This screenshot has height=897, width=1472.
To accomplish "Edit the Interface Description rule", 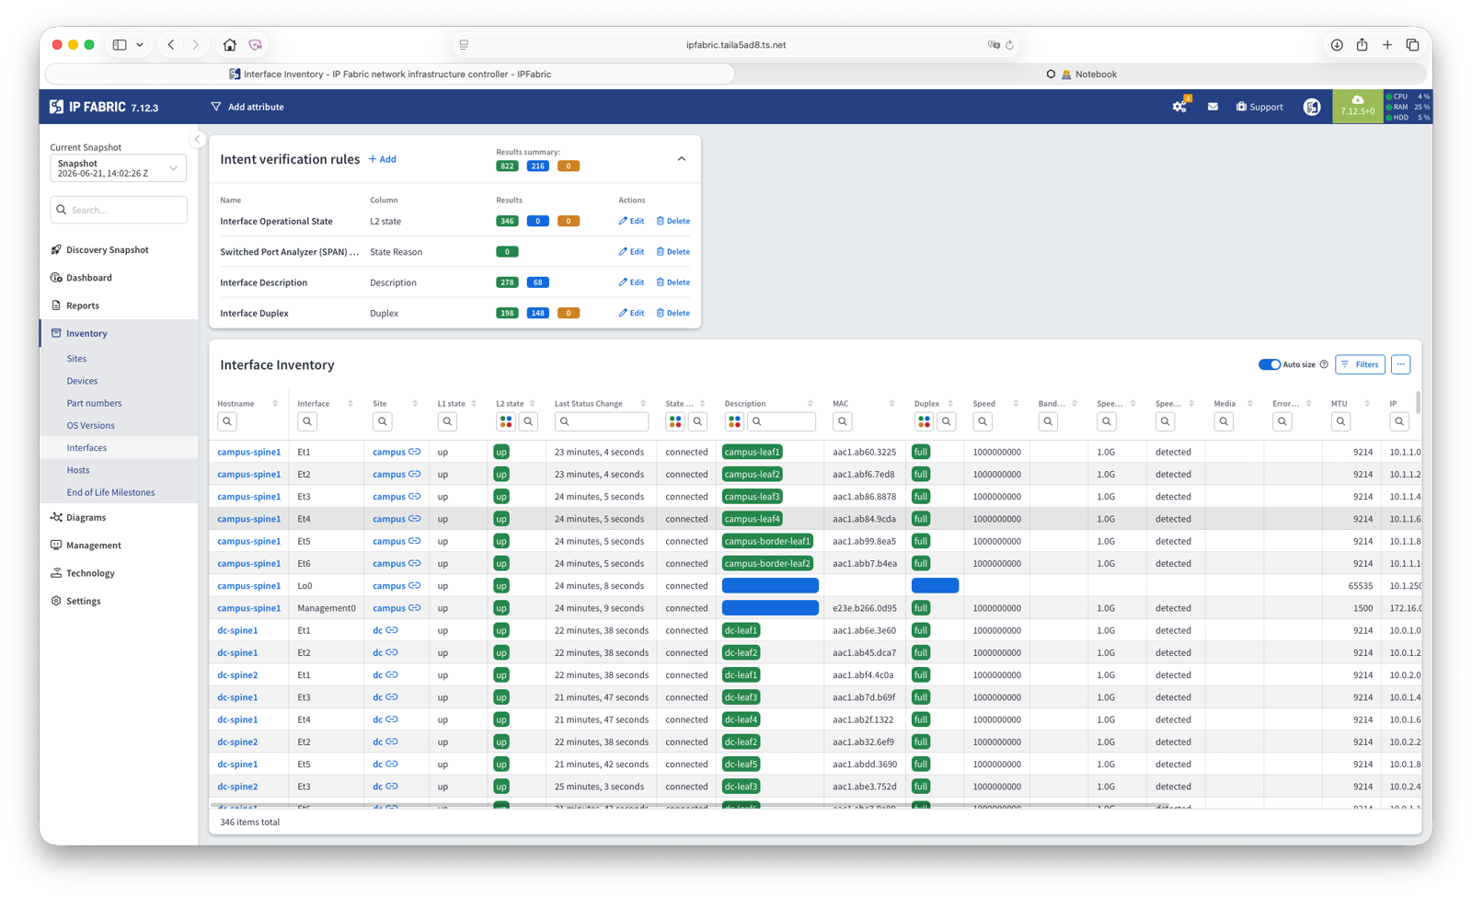I will point(631,282).
